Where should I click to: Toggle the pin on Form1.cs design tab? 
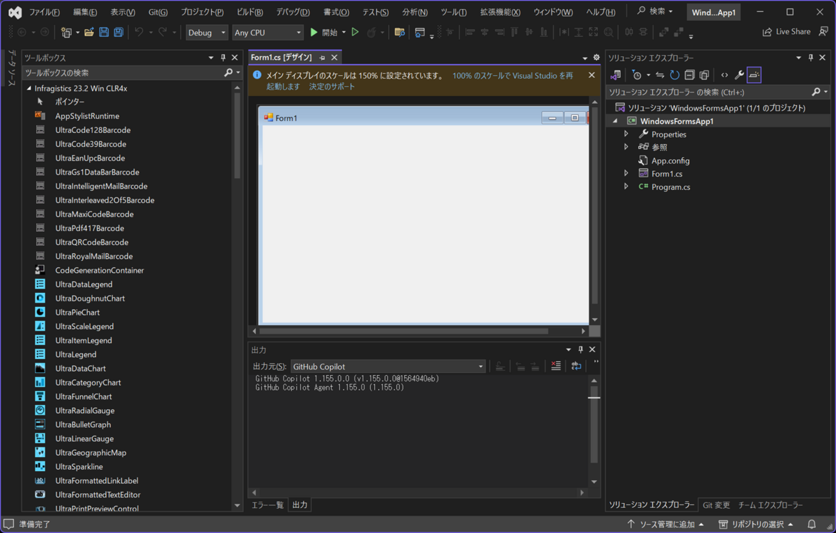pyautogui.click(x=323, y=58)
